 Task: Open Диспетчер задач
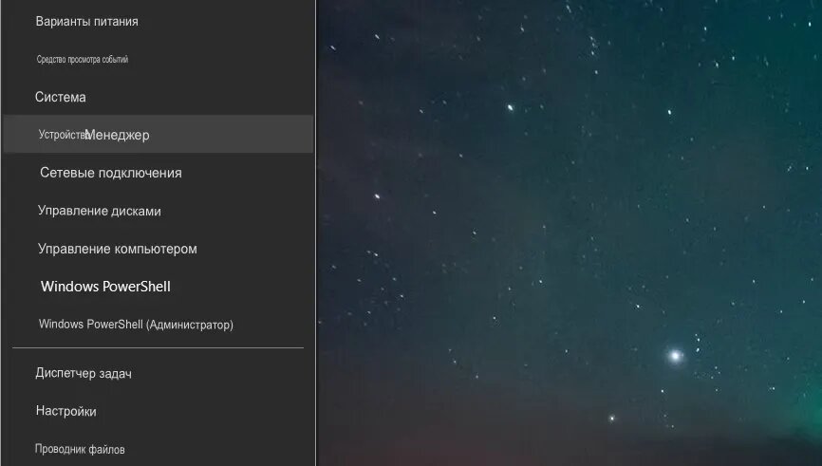(x=158, y=373)
